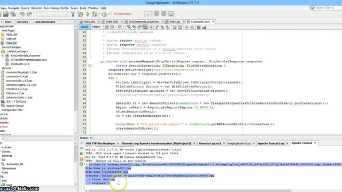The image size is (342, 192).
Task: Switch to the Task Dashboard tab
Action: coord(44,22)
